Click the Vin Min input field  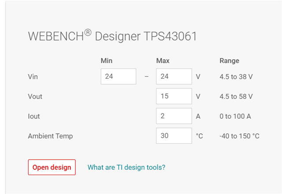(x=118, y=77)
